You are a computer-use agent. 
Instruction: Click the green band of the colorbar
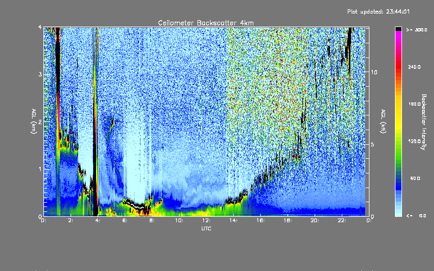coord(398,150)
